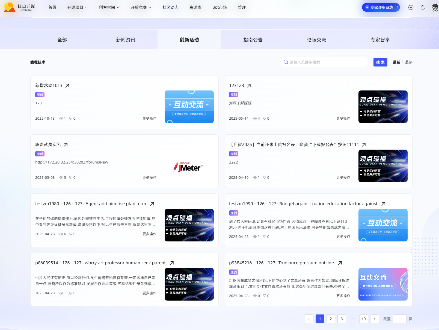Expand the 创客空间 dropdown menu
Viewport: 439px width, 330px height.
(109, 7)
